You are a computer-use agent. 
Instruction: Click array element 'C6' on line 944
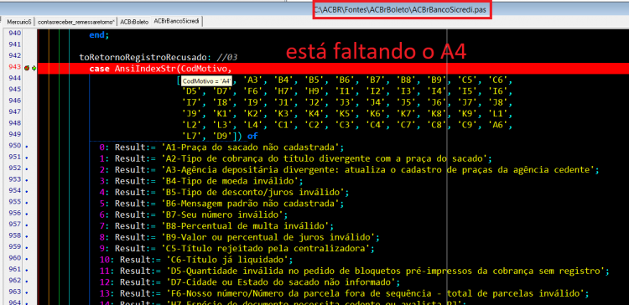pyautogui.click(x=499, y=80)
